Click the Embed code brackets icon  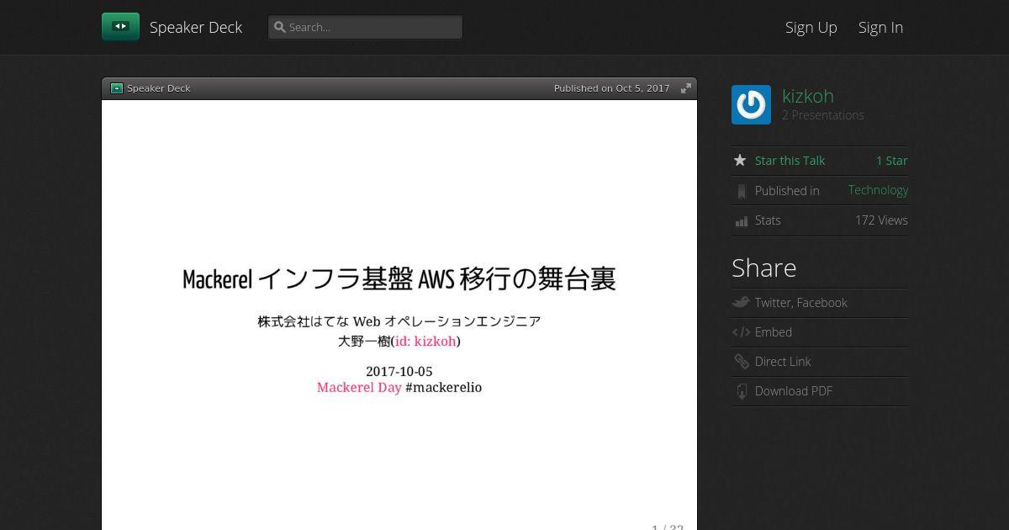(x=741, y=332)
